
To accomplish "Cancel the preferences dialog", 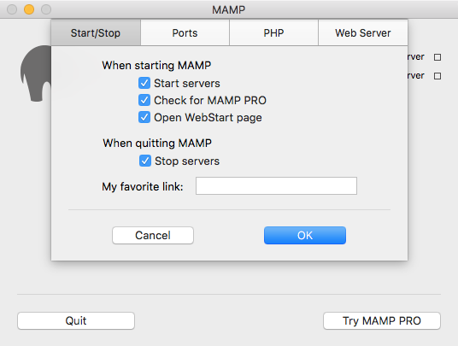I will 153,235.
